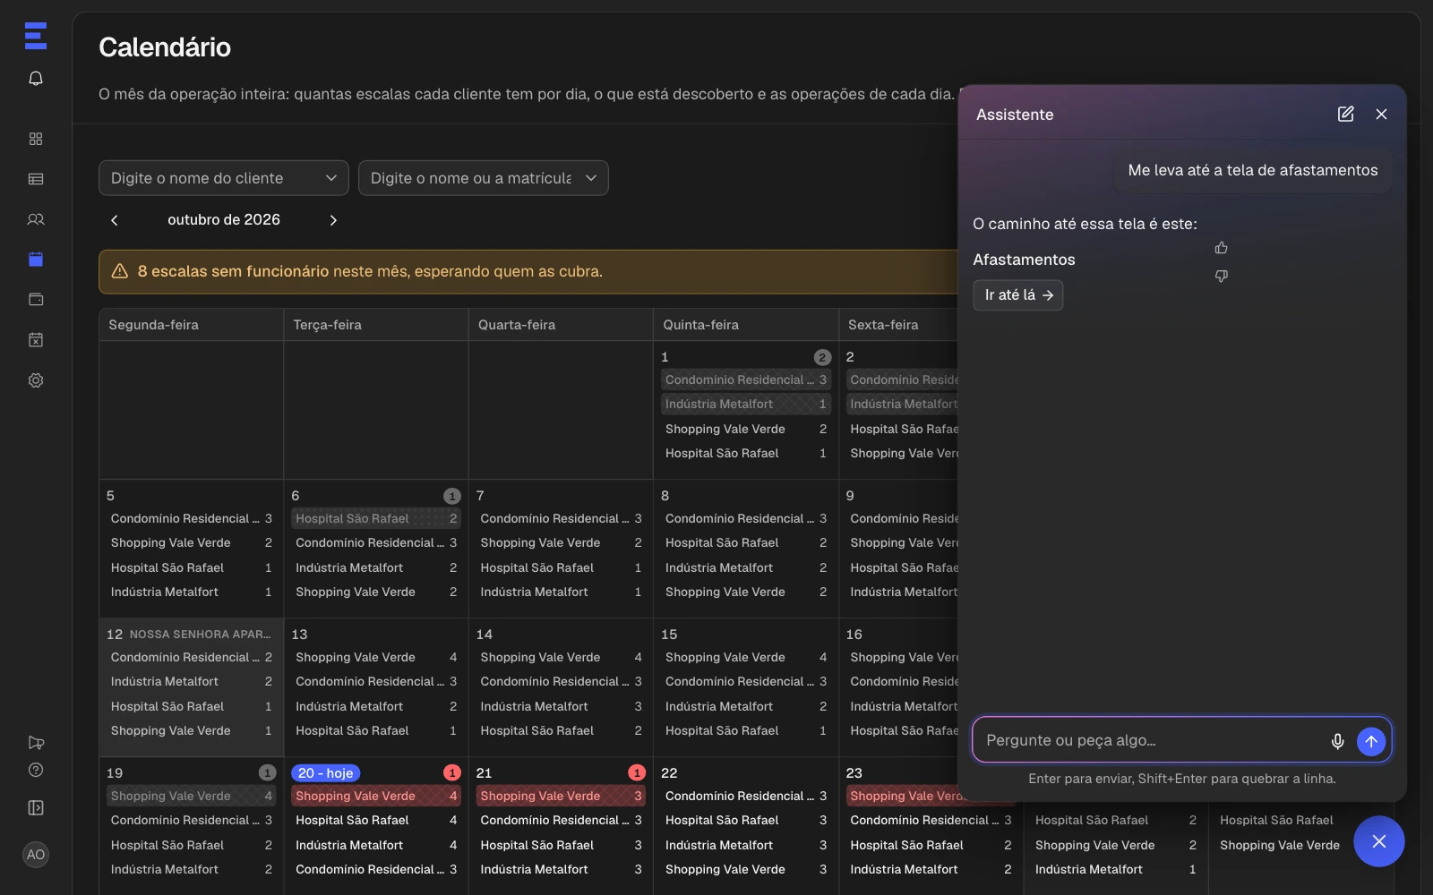Open the table list icon in sidebar
The width and height of the screenshot is (1433, 895).
tap(36, 179)
